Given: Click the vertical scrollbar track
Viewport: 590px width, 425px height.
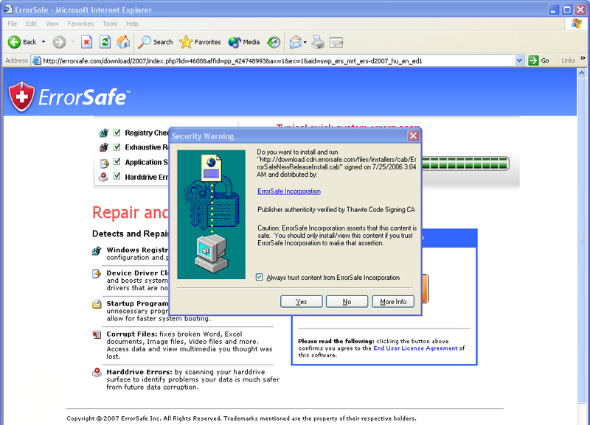Looking at the screenshot, I should [582, 241].
